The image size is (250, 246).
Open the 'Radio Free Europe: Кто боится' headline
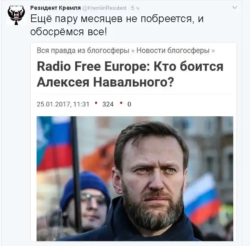pyautogui.click(x=130, y=66)
